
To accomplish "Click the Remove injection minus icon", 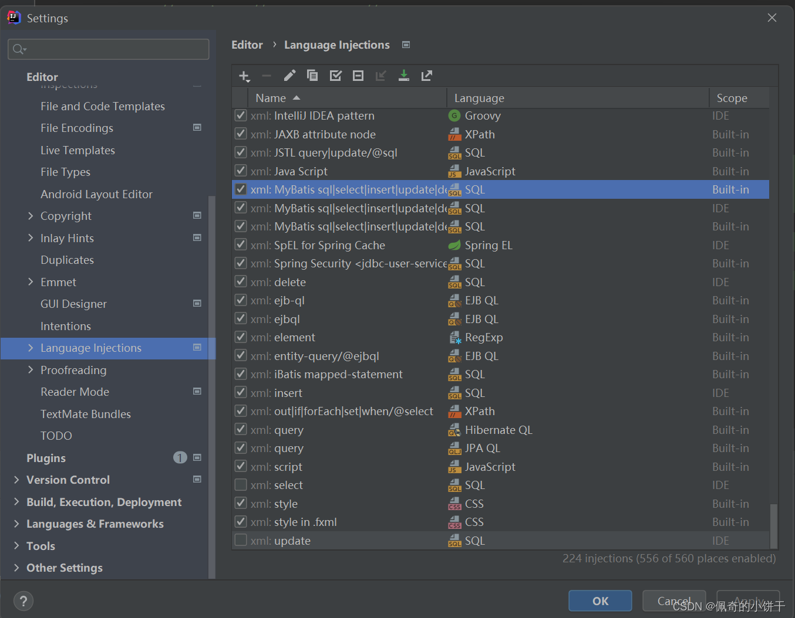I will click(x=267, y=76).
